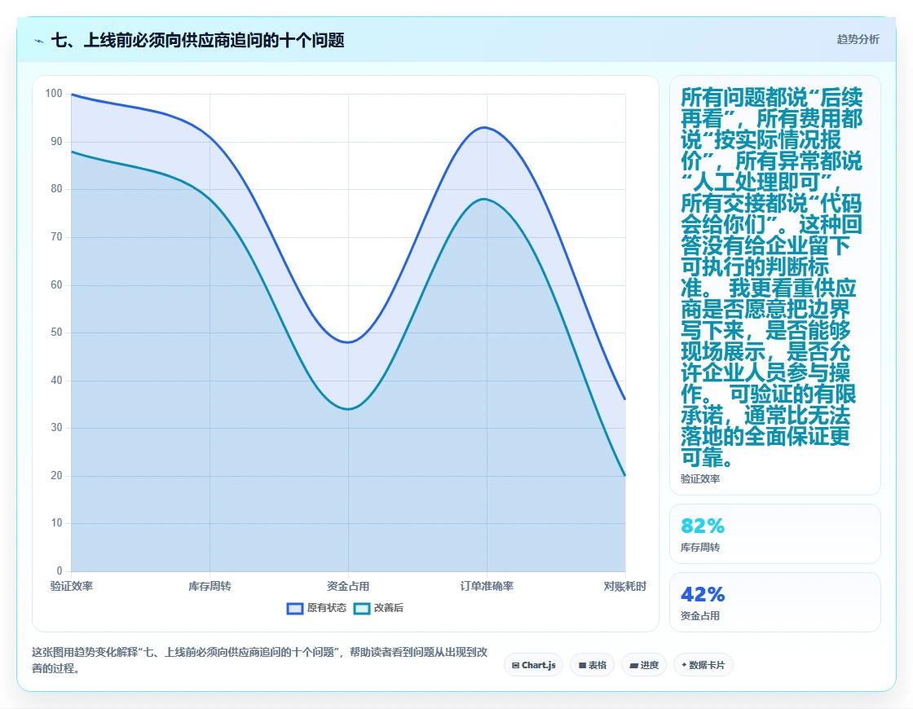Click the chart description paragraph below the chart
This screenshot has height=709, width=913.
(x=260, y=660)
